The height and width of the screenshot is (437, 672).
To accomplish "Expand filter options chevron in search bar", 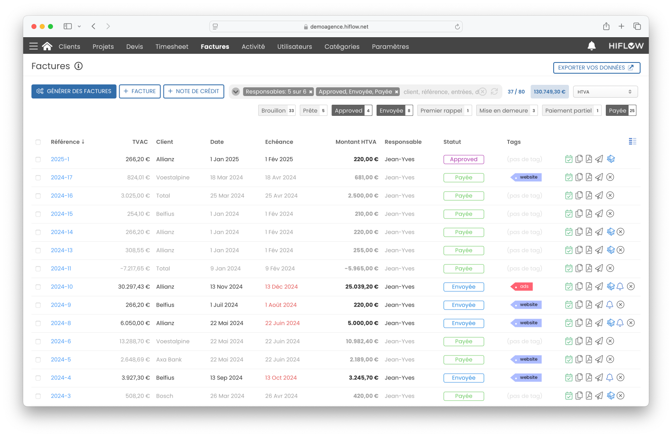I will [235, 91].
